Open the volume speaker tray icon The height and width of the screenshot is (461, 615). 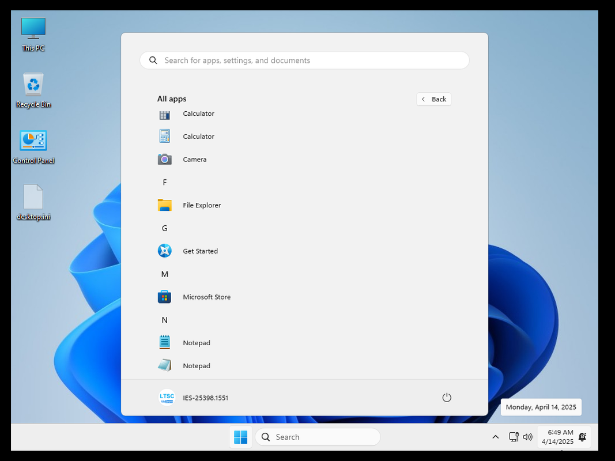[528, 437]
